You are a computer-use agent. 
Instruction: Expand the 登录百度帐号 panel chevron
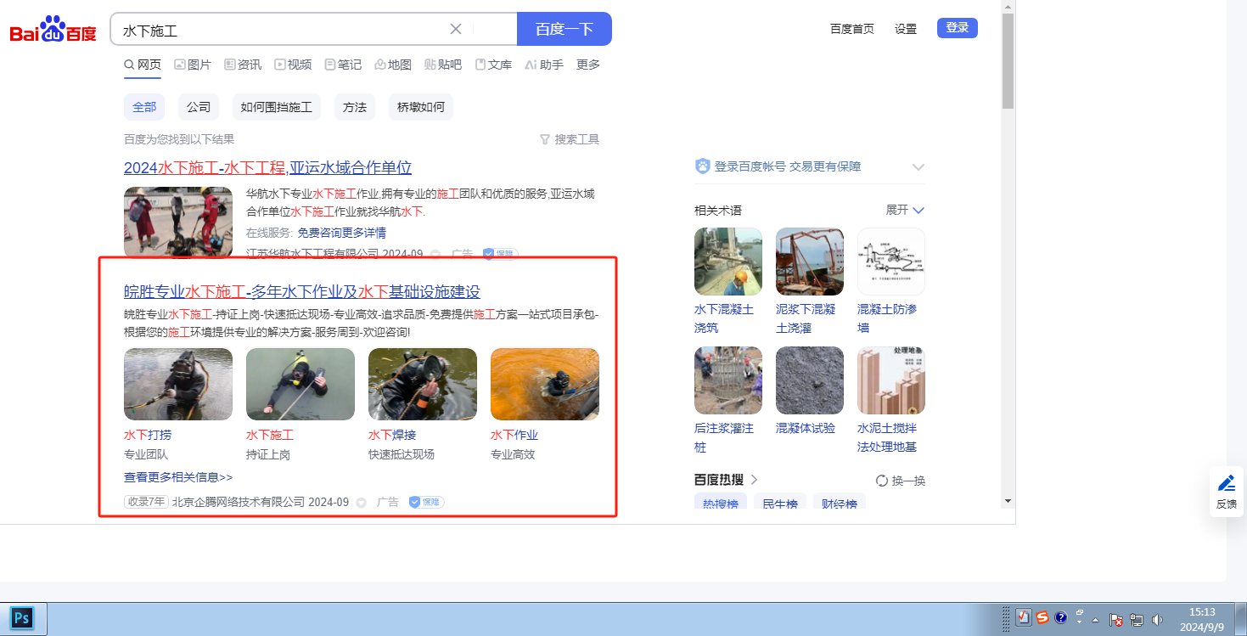point(918,166)
